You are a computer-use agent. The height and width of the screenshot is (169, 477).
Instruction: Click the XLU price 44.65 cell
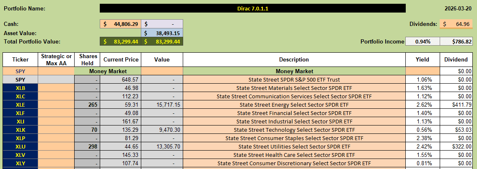pos(121,146)
